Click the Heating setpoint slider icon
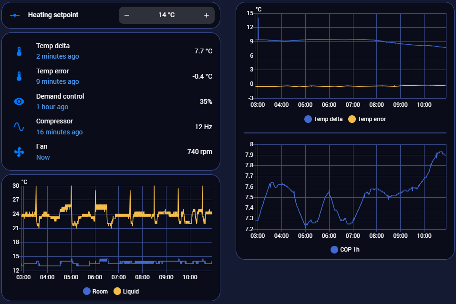The width and height of the screenshot is (456, 304). [15, 15]
